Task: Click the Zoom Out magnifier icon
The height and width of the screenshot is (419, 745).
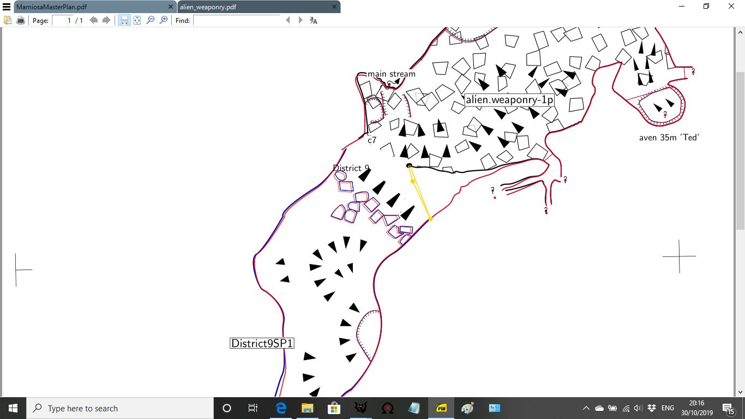Action: click(151, 20)
